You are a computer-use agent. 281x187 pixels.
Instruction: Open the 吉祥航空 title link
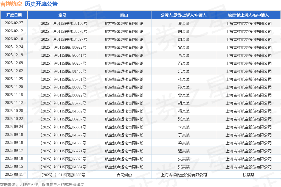click(11, 4)
